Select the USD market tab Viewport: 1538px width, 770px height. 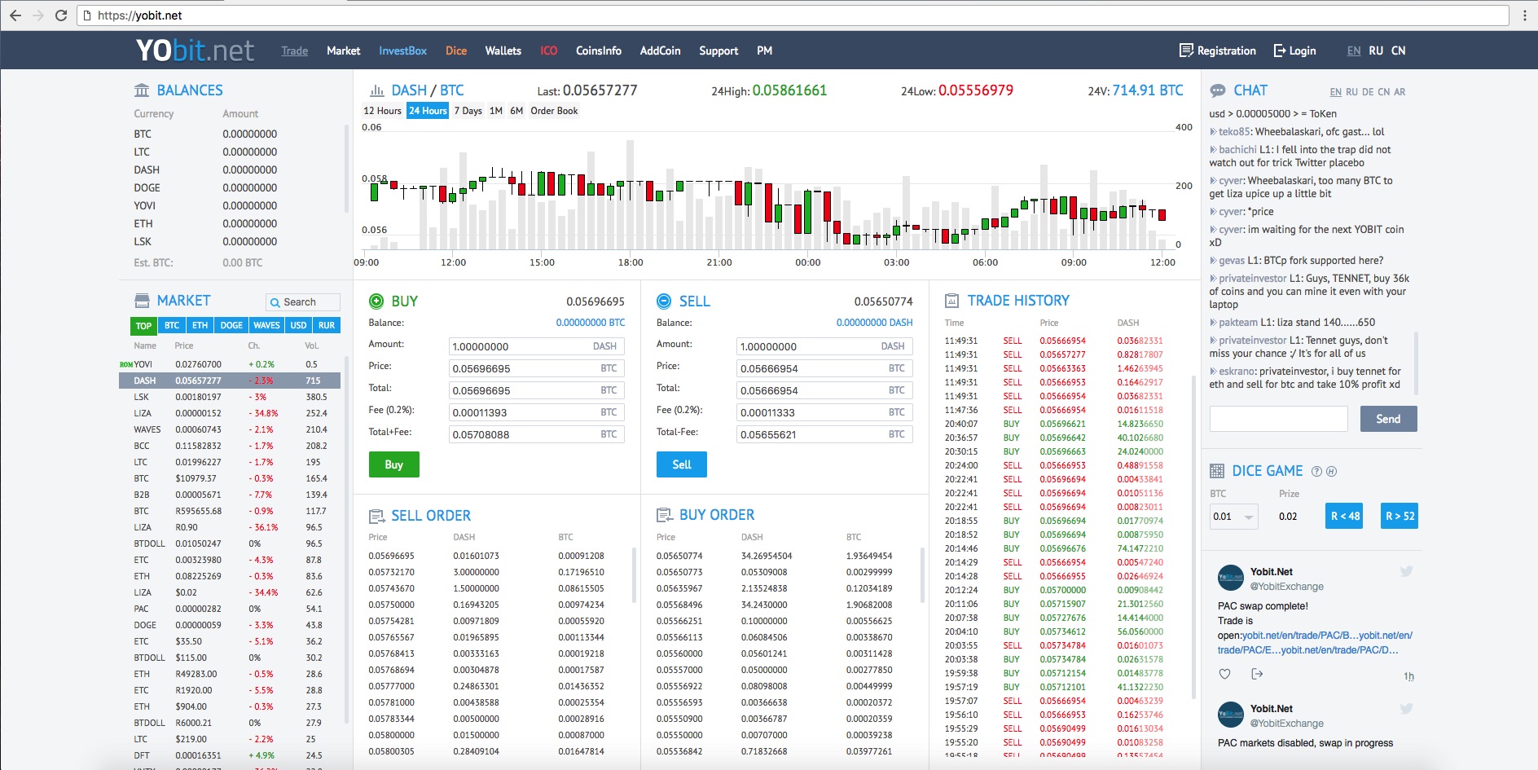coord(298,325)
